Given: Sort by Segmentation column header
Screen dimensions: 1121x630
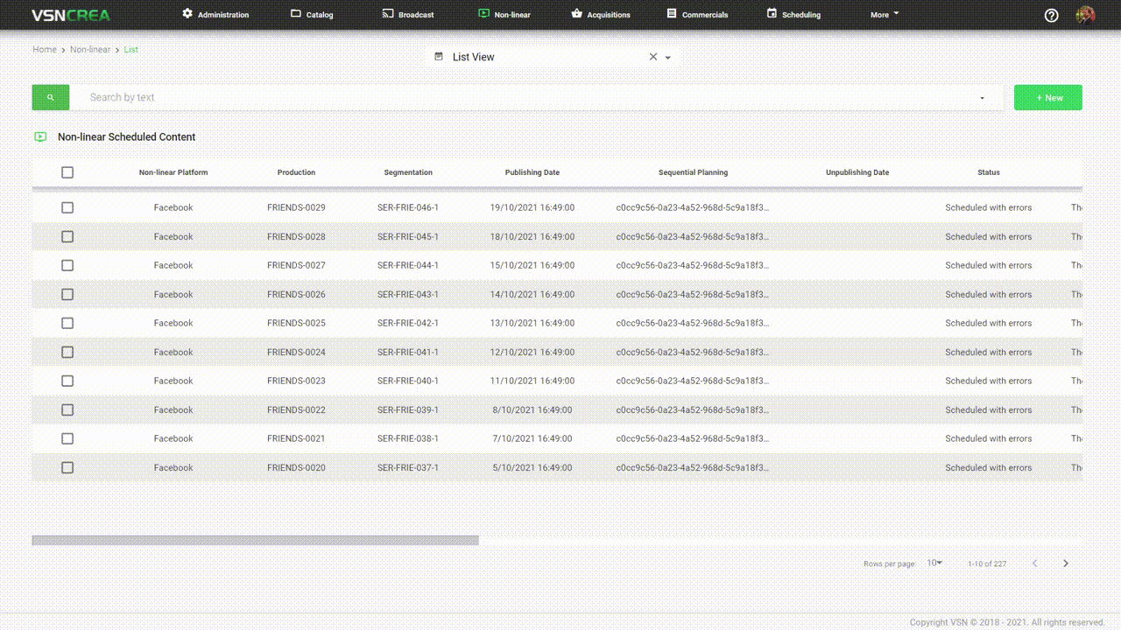Looking at the screenshot, I should (x=408, y=172).
